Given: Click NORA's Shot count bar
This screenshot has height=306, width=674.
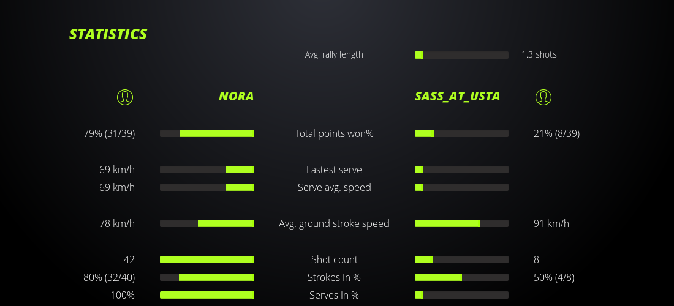Looking at the screenshot, I should [207, 259].
